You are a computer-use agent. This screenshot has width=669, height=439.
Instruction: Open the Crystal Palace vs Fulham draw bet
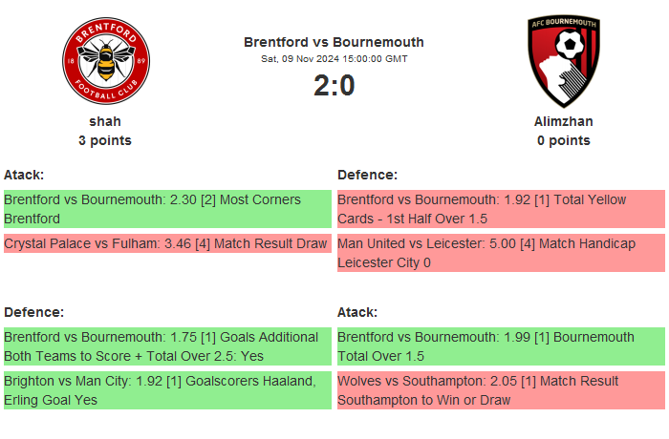(166, 243)
